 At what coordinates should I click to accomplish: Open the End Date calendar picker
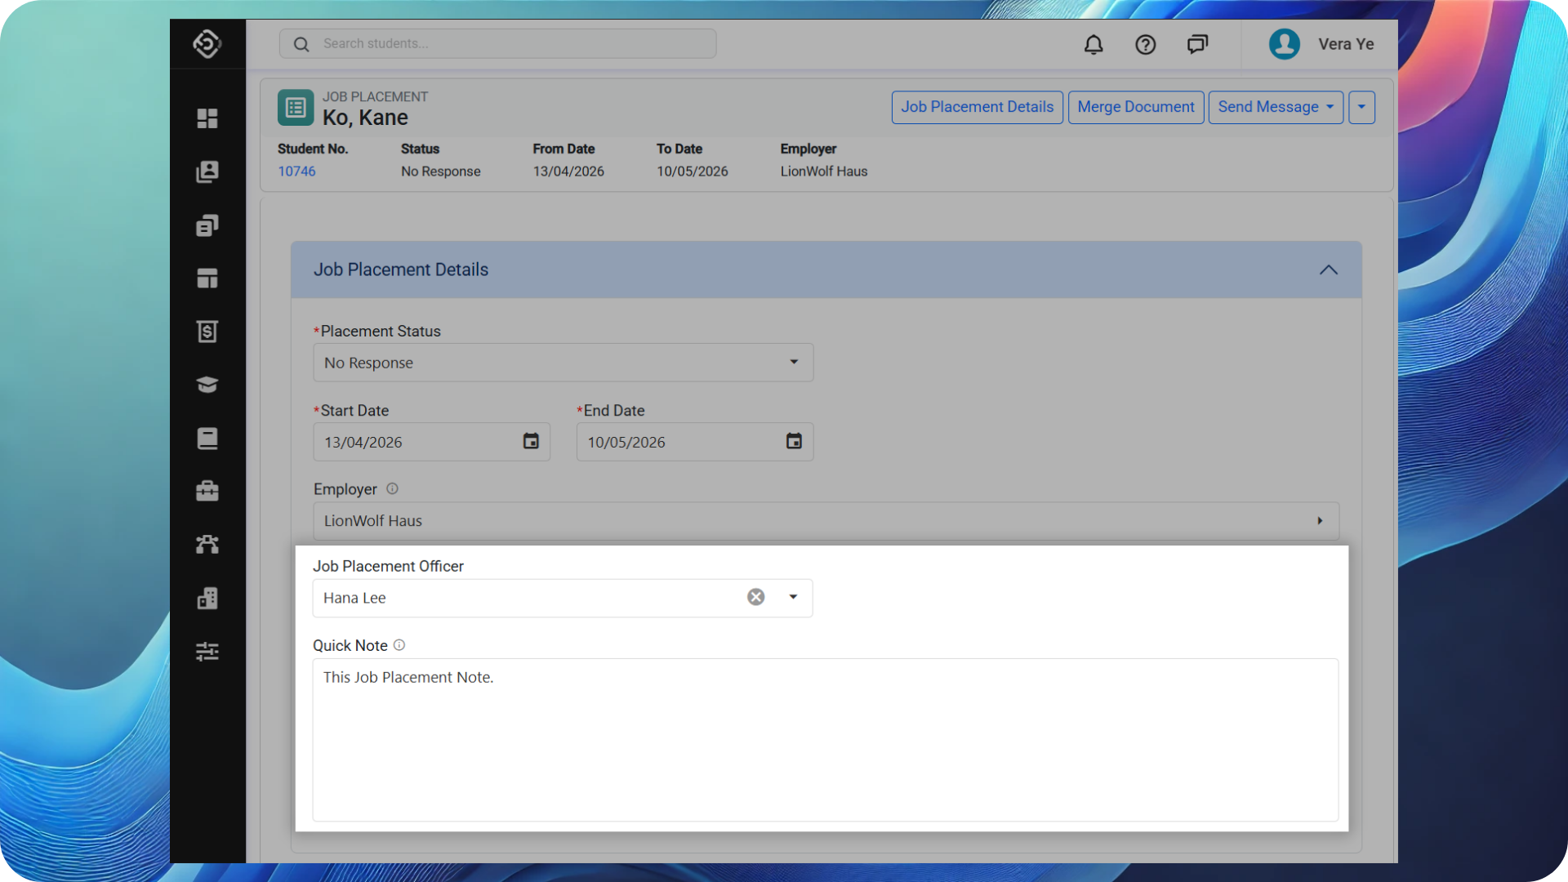(794, 441)
